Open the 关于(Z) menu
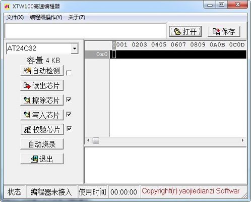The image size is (251, 202). pyautogui.click(x=77, y=17)
